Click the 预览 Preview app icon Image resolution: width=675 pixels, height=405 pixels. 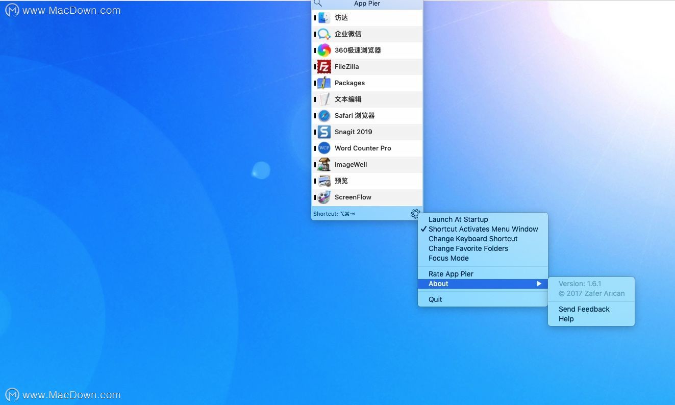[x=324, y=181]
